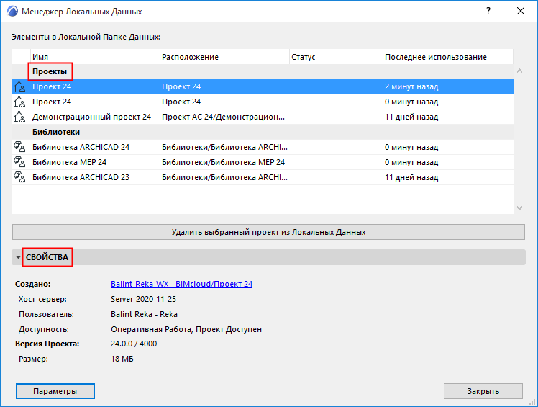
Task: Sort by Расположение column header
Action: (223, 57)
